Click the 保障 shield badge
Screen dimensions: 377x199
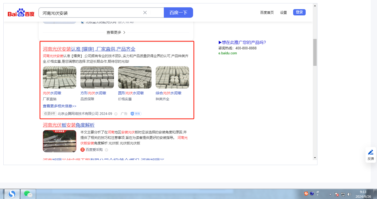(136, 114)
